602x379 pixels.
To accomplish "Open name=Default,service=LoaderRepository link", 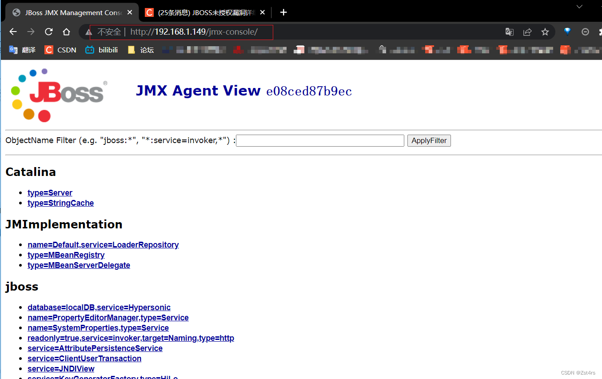I will [x=103, y=245].
